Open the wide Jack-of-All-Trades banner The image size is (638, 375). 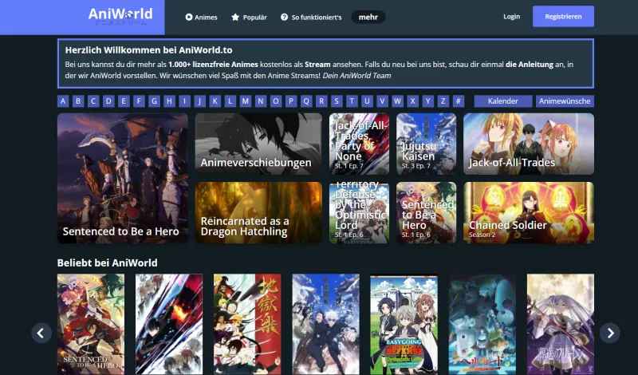(x=529, y=144)
